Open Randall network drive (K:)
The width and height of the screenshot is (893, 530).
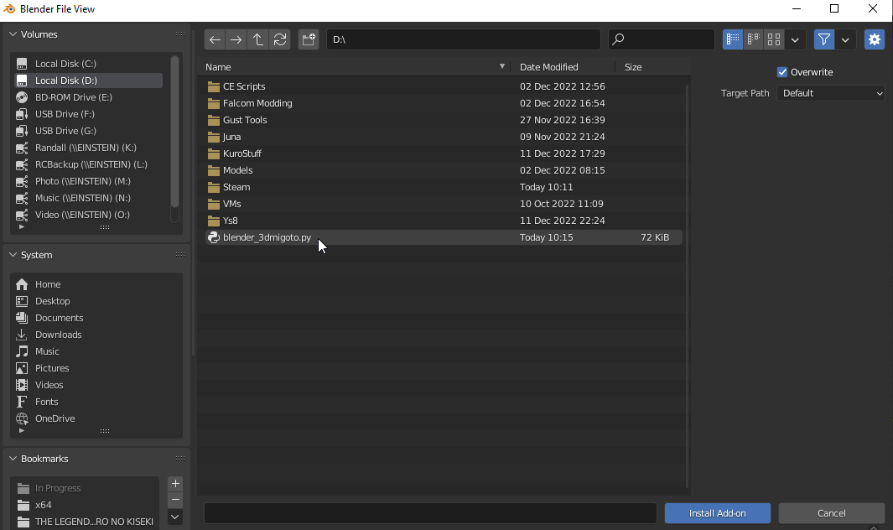(x=88, y=148)
